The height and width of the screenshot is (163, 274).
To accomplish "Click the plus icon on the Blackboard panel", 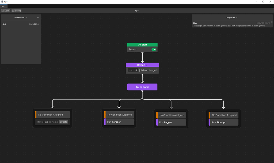I will (38, 17).
